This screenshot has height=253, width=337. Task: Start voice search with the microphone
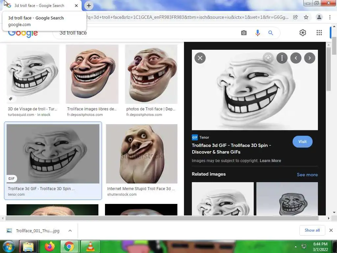pos(257,33)
